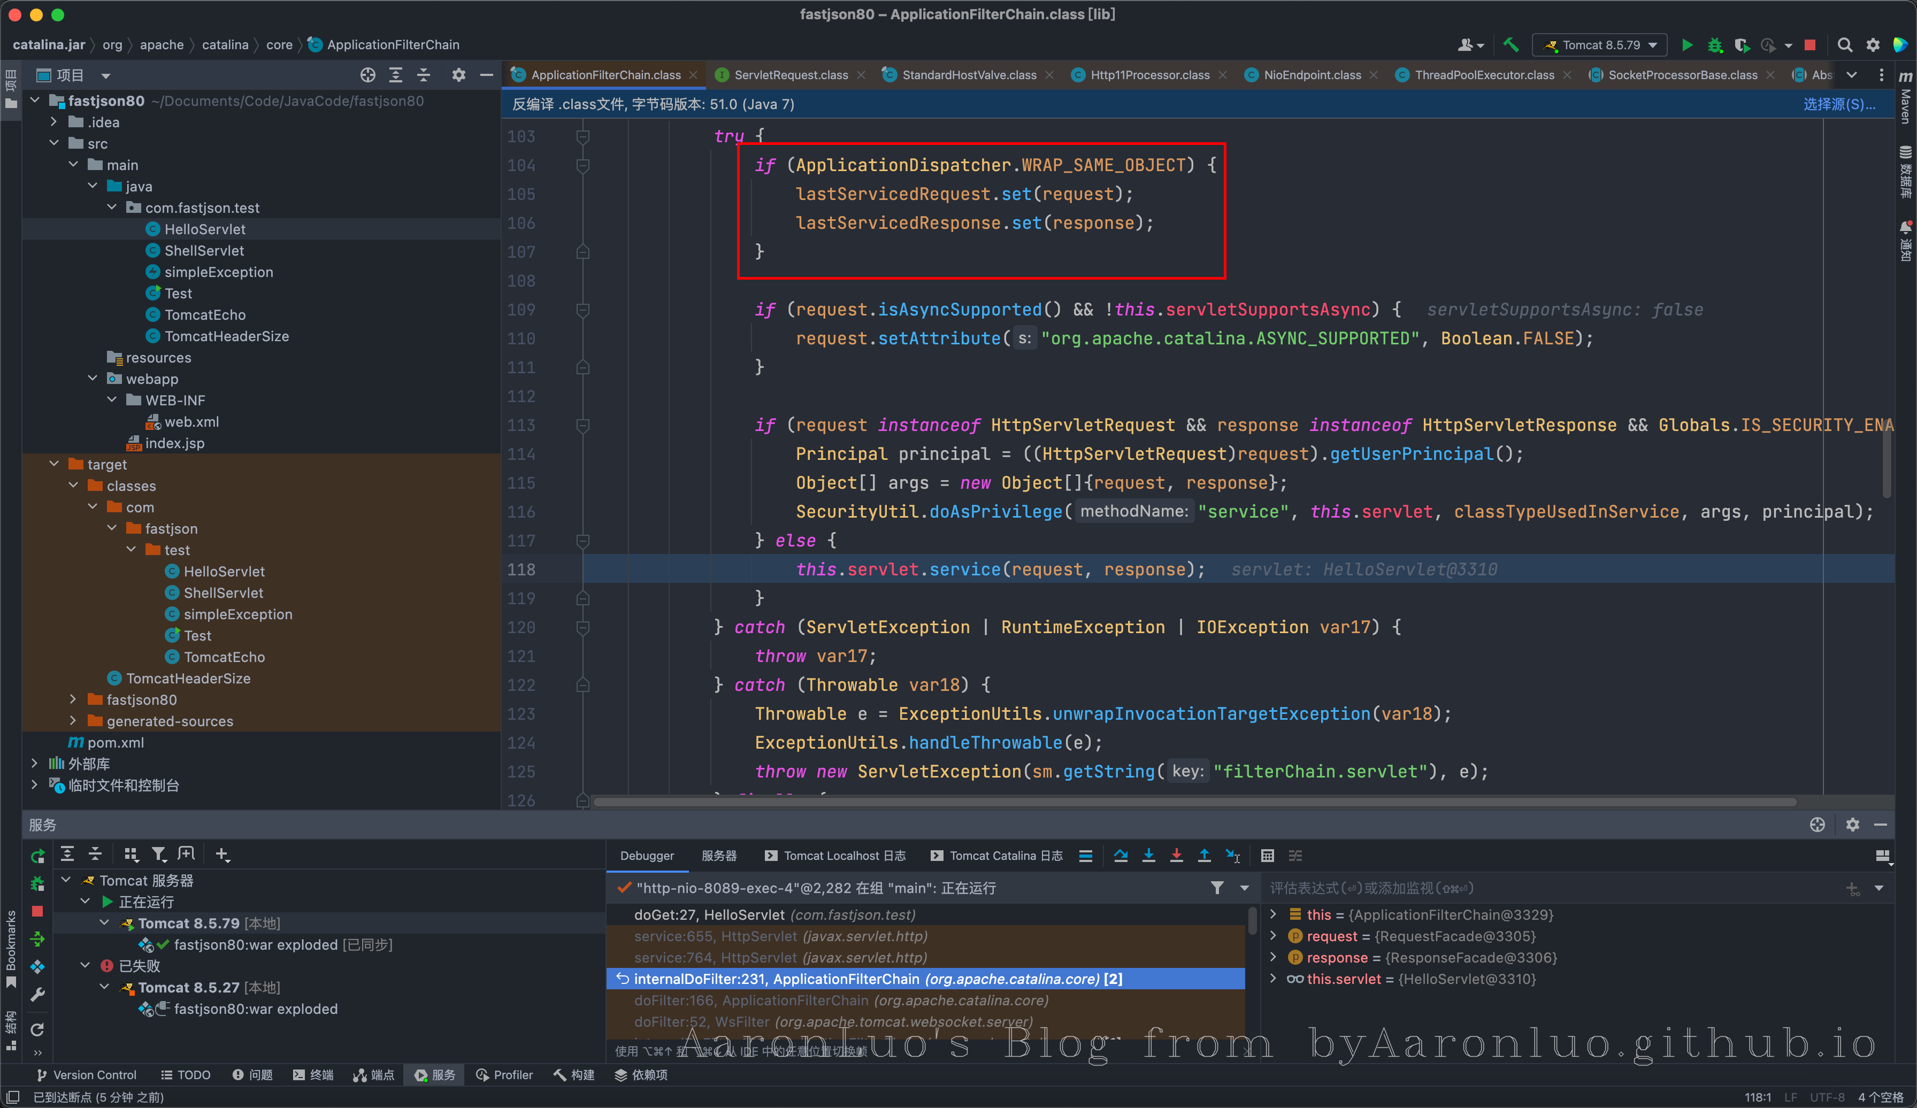Click the filter icon in Services toolbar
The image size is (1917, 1108).
pyautogui.click(x=159, y=854)
